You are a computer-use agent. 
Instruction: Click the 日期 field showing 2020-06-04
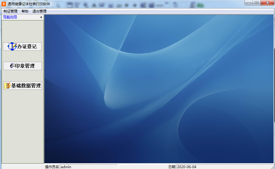[224, 167]
